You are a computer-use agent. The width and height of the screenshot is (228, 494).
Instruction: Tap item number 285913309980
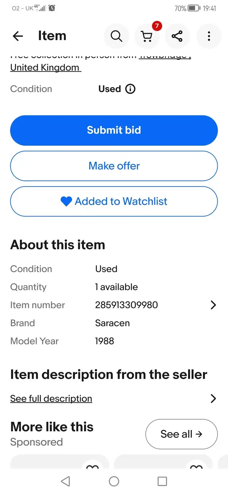pyautogui.click(x=127, y=305)
